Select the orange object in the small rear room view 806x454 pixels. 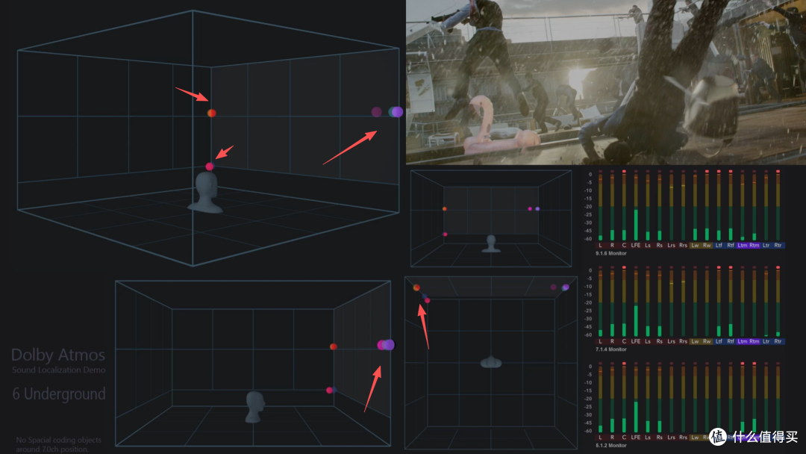coord(445,209)
